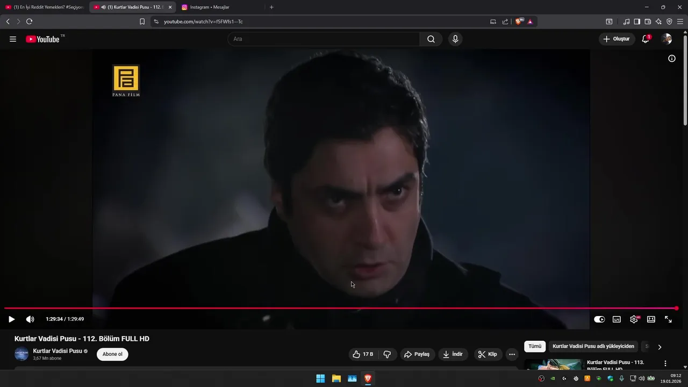Install or cast page icon in address bar
This screenshot has height=387, width=688.
pyautogui.click(x=493, y=21)
